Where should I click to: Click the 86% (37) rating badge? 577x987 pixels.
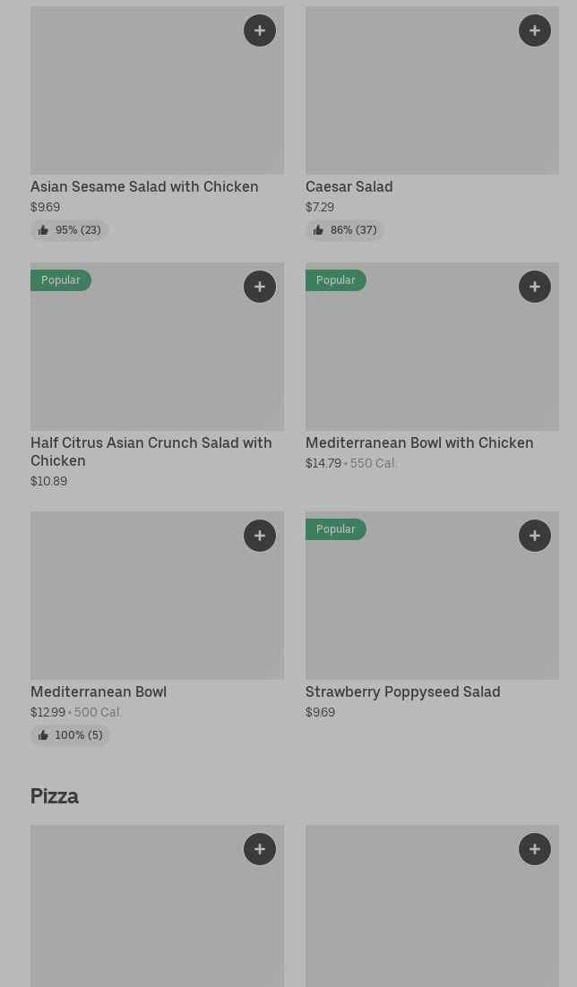point(345,230)
